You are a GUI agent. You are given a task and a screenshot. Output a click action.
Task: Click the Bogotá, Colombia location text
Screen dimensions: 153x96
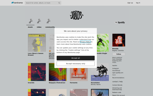118,50
